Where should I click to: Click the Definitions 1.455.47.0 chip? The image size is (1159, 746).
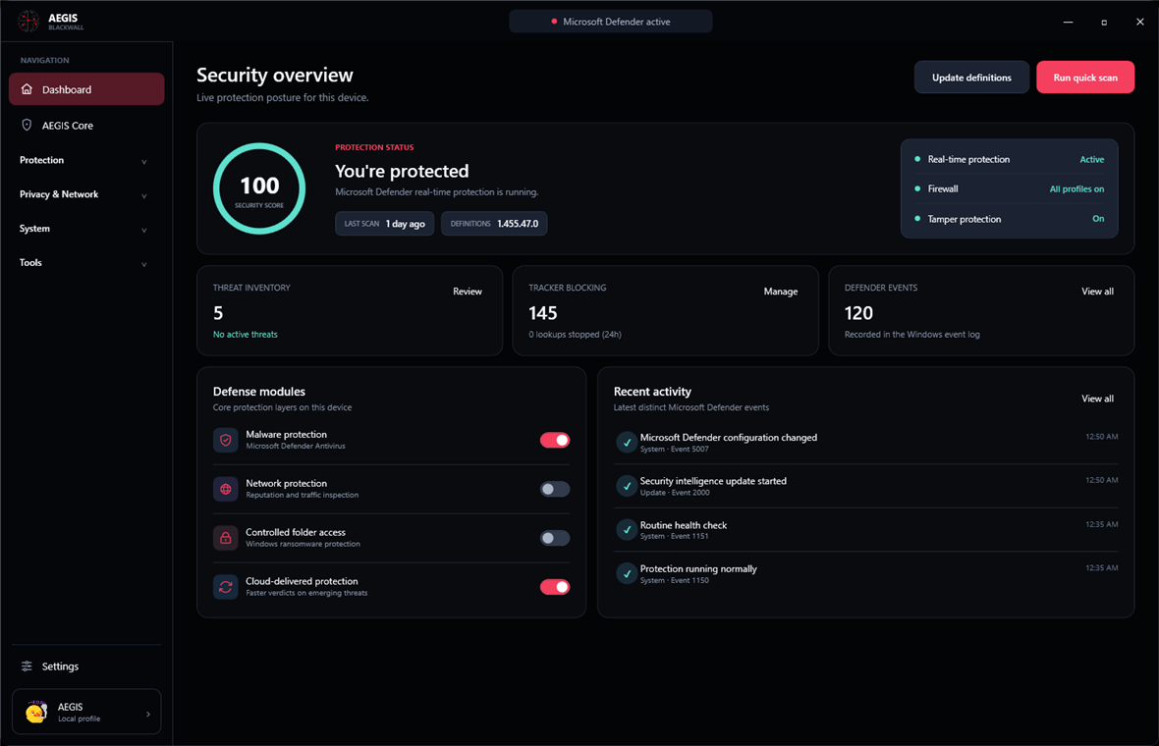tap(494, 223)
